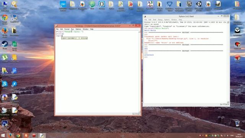This screenshot has width=245, height=138.
Task: Click the ENG language indicator in system tray
Action: point(232,136)
